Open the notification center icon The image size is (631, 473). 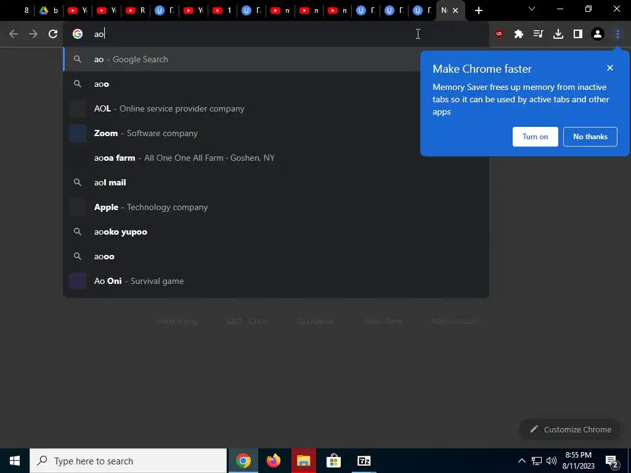pos(612,461)
